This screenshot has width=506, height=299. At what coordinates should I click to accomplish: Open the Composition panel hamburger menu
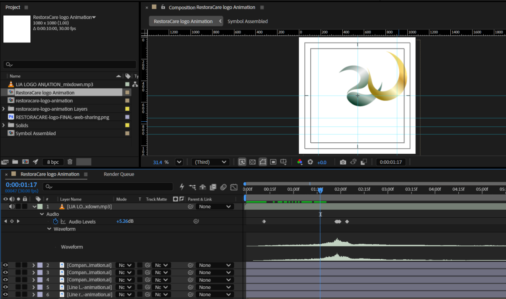click(262, 7)
